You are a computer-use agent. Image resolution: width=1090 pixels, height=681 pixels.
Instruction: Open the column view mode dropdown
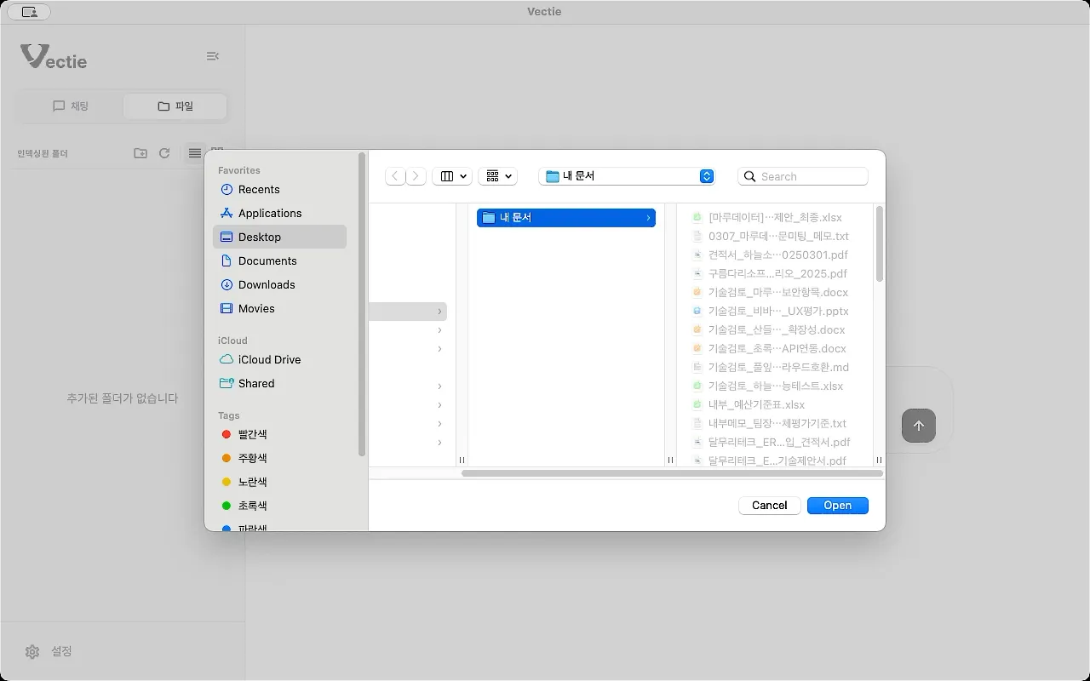coord(452,176)
